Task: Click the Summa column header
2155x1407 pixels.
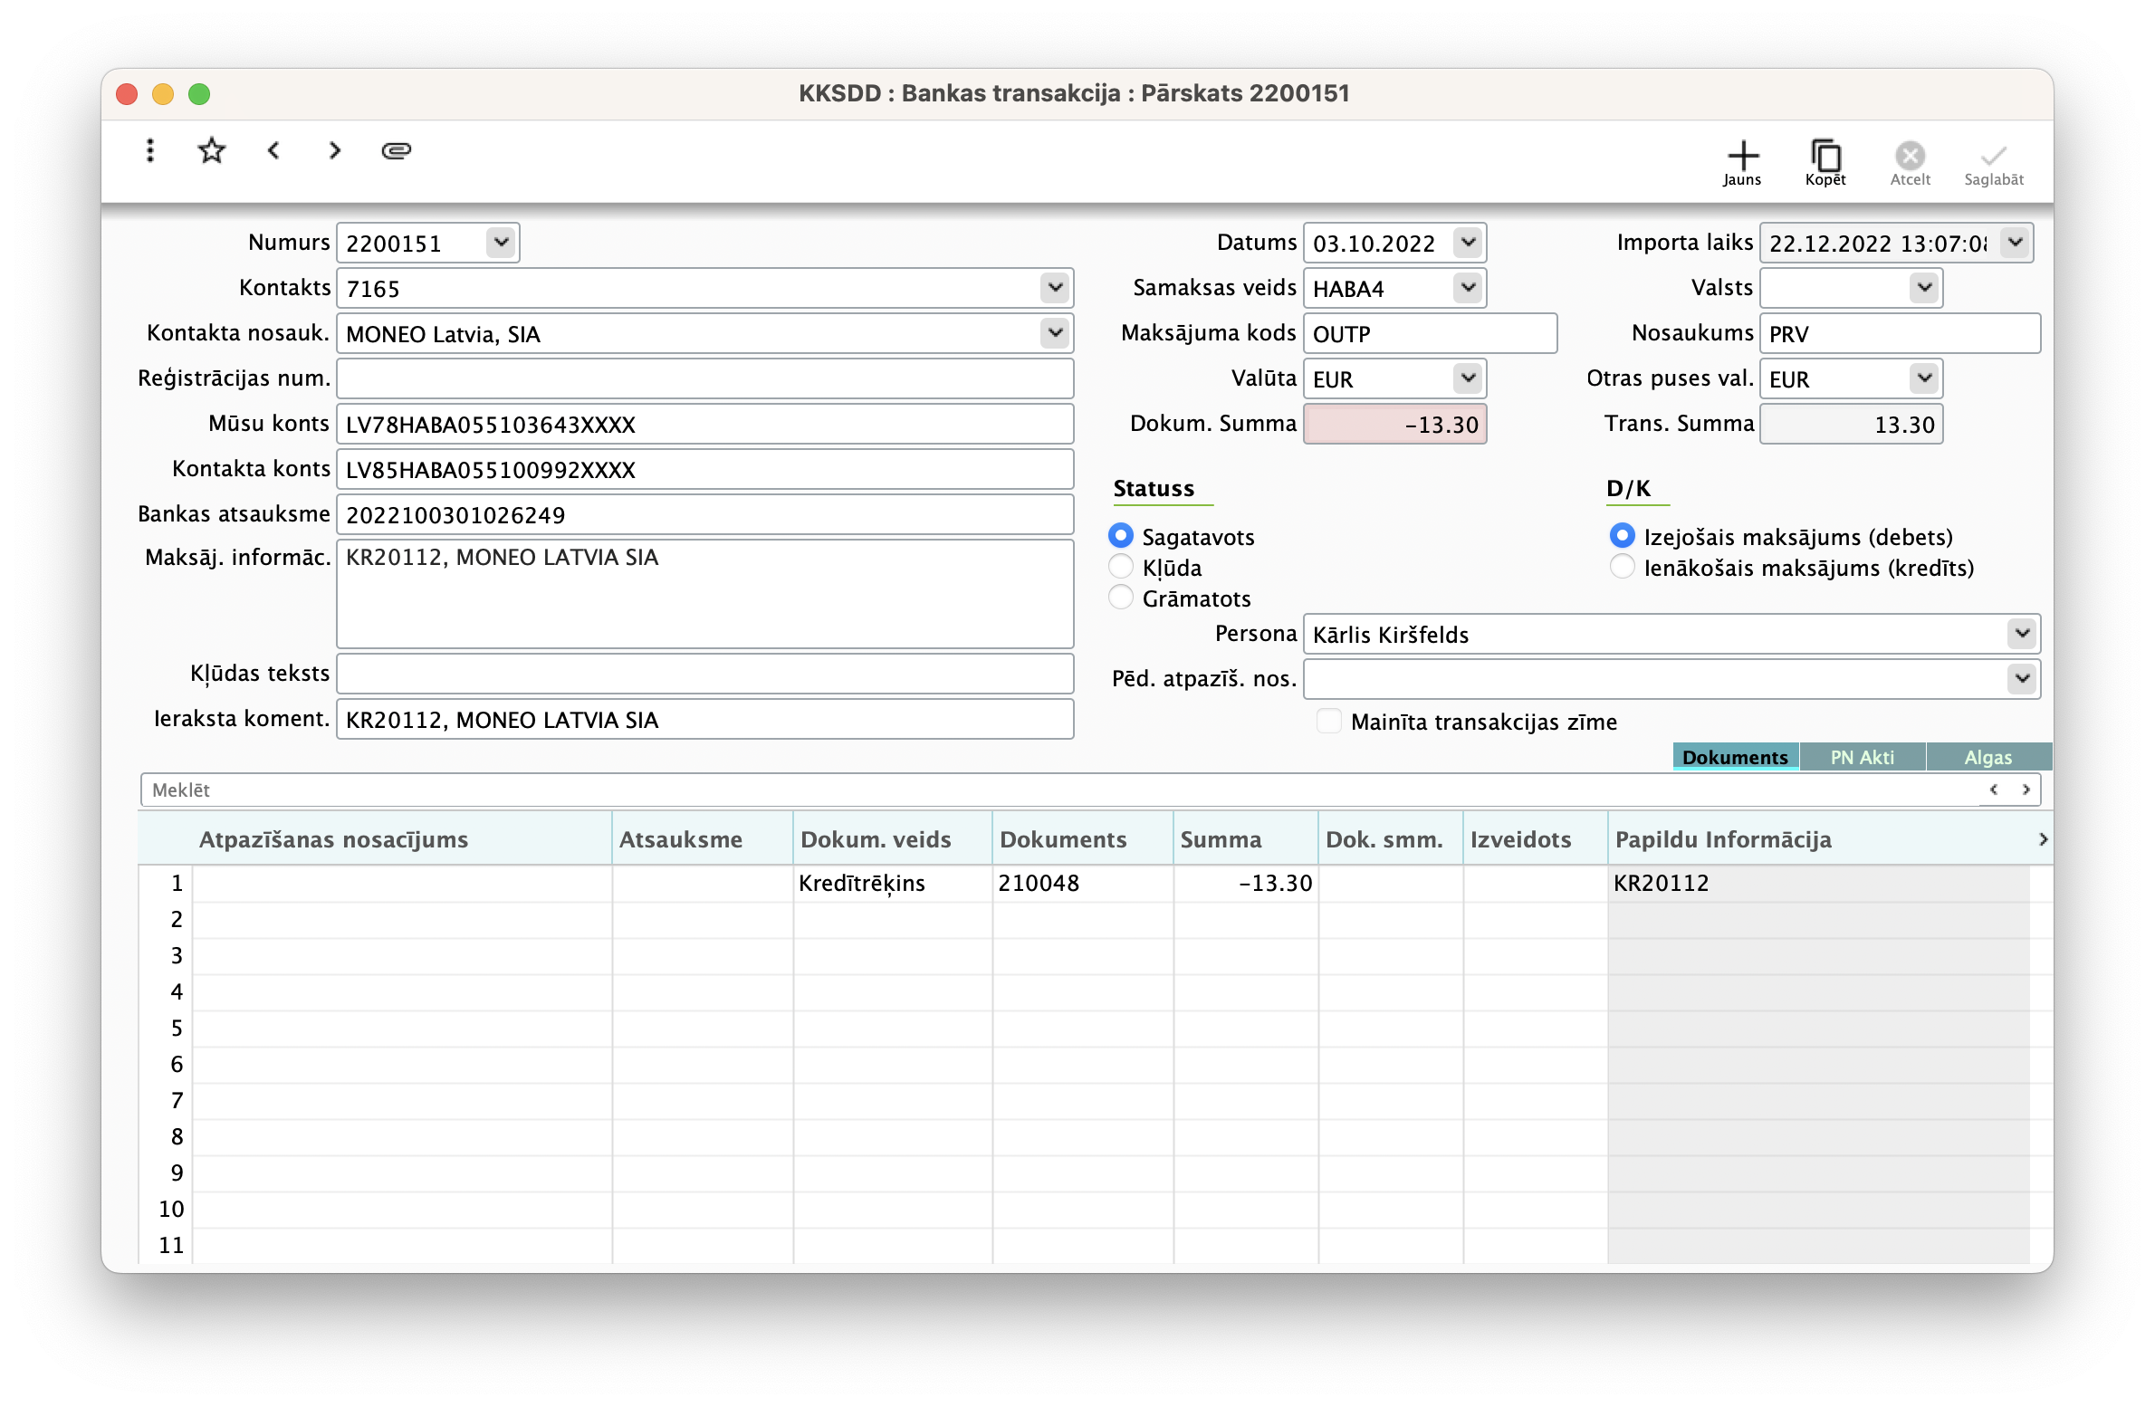Action: [1246, 839]
